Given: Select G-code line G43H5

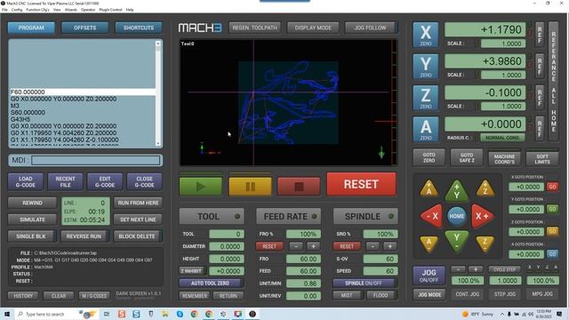Looking at the screenshot, I should pos(83,119).
